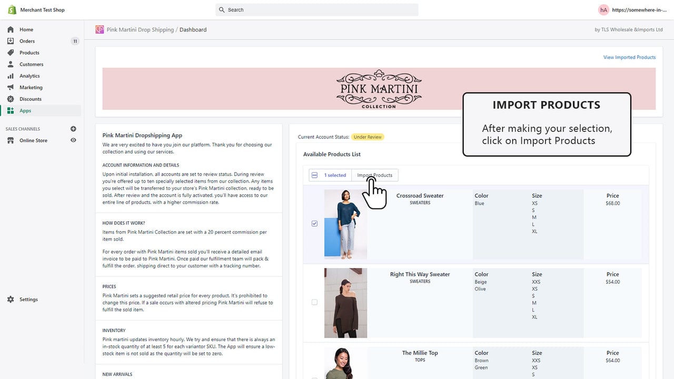This screenshot has width=674, height=379.
Task: Open View Imported Products link
Action: coord(629,57)
